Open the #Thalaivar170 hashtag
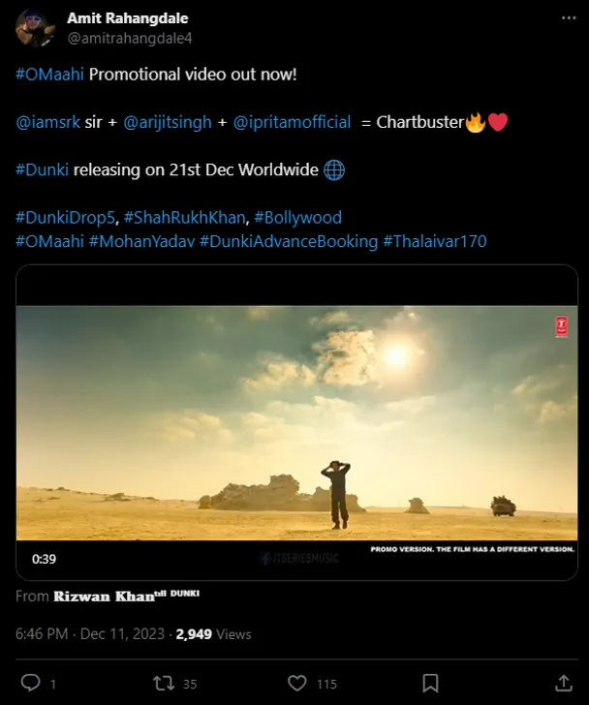 [x=434, y=241]
